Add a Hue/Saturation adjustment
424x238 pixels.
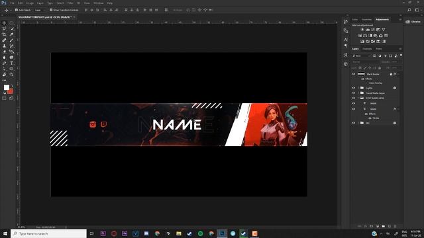point(360,35)
